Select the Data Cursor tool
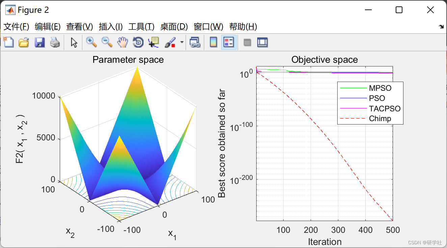The width and height of the screenshot is (447, 248). 154,42
